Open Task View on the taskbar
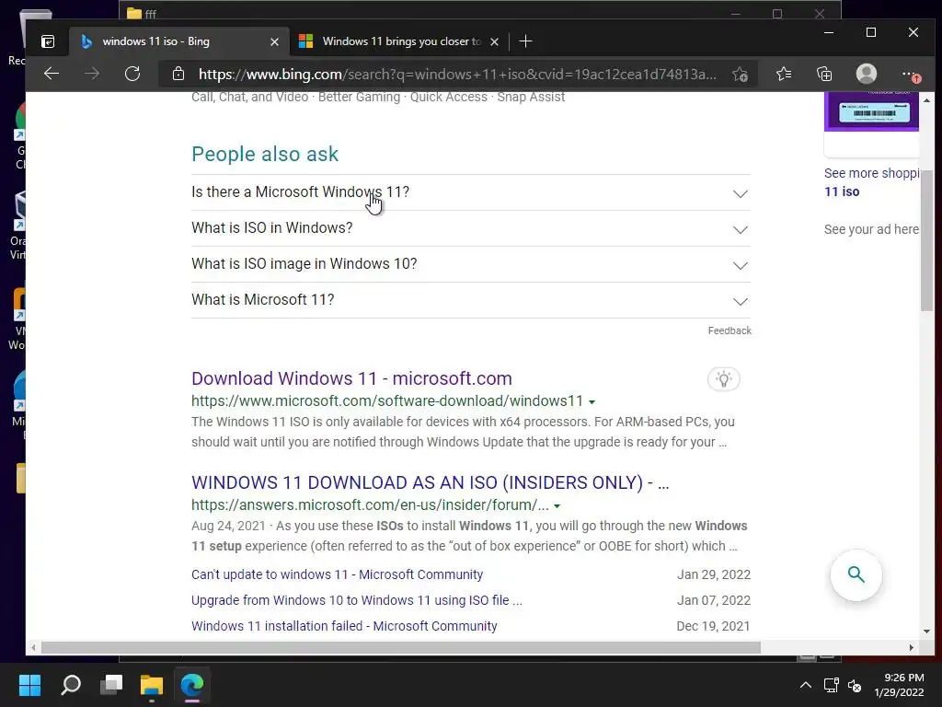 111,685
